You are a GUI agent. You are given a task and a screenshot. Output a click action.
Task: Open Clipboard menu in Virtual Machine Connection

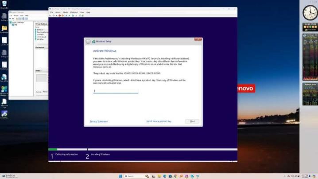tap(74, 12)
